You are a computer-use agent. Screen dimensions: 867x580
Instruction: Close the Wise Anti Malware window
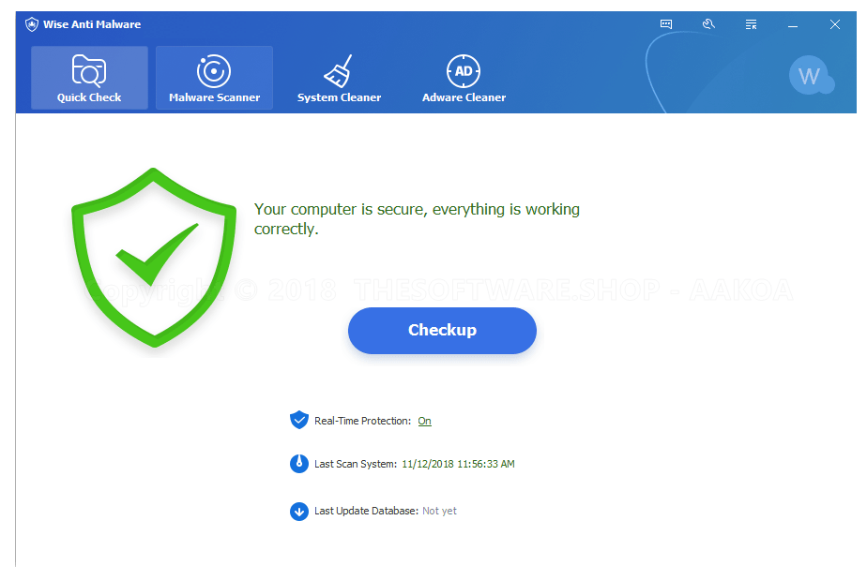point(835,24)
